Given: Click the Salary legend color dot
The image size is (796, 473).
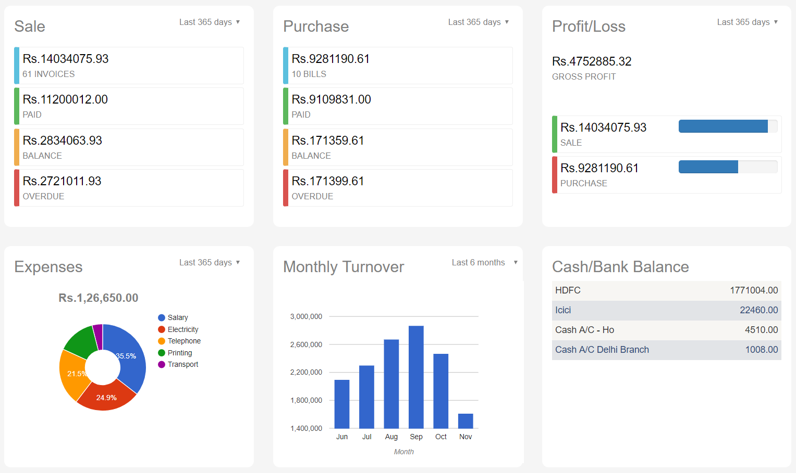Looking at the screenshot, I should coord(162,318).
